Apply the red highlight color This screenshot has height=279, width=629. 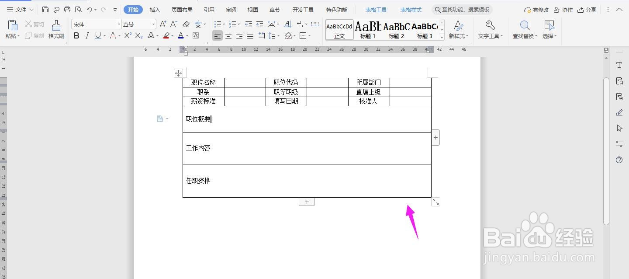166,36
